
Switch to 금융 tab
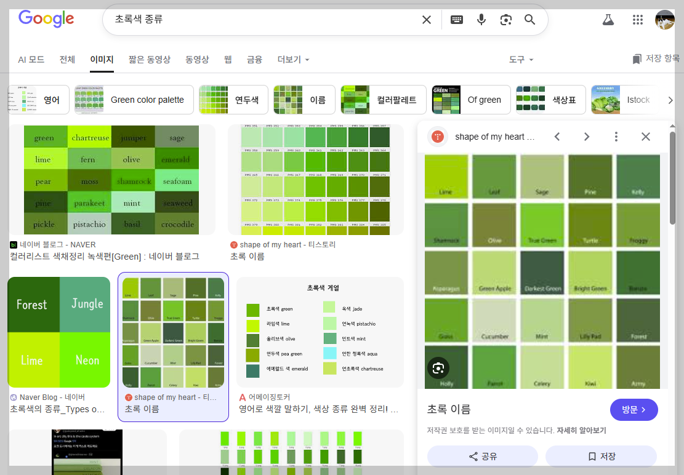(x=254, y=59)
